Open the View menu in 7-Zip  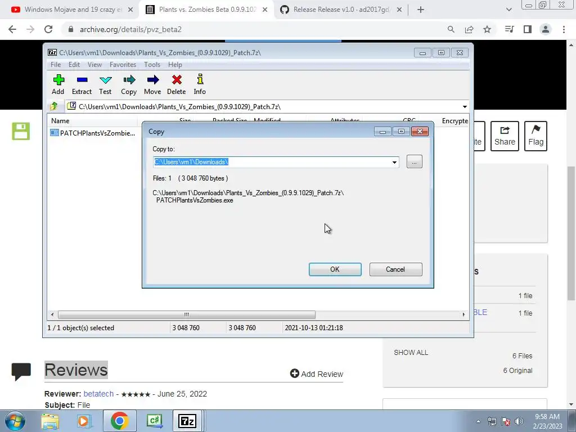[94, 65]
